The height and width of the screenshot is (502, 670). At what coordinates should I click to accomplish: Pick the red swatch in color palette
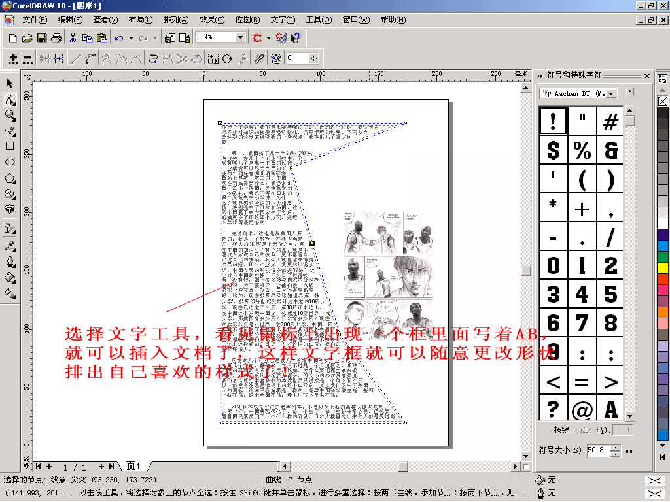click(x=663, y=278)
